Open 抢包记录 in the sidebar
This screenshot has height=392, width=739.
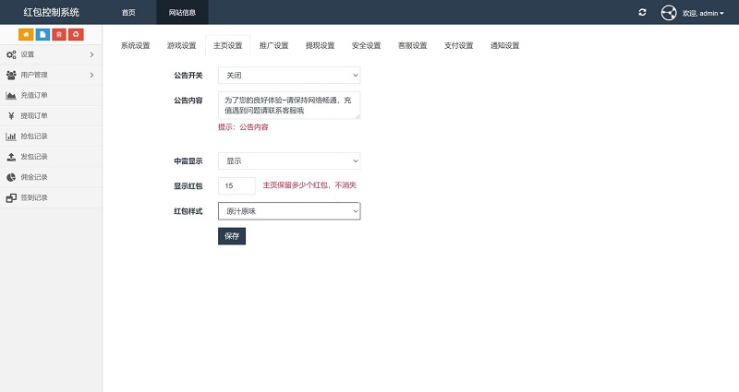coord(33,136)
